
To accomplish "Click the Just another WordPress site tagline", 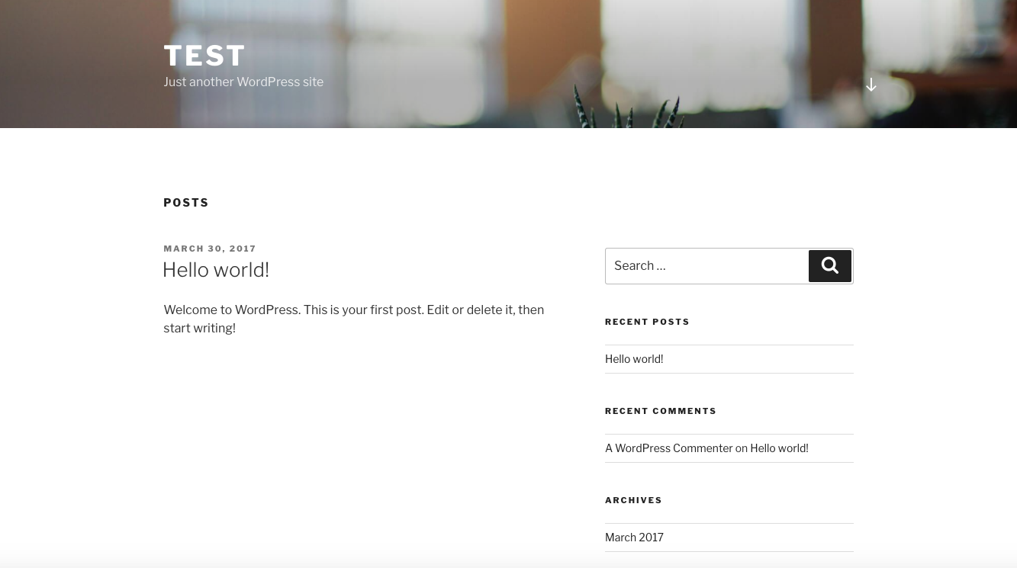I will pyautogui.click(x=243, y=82).
